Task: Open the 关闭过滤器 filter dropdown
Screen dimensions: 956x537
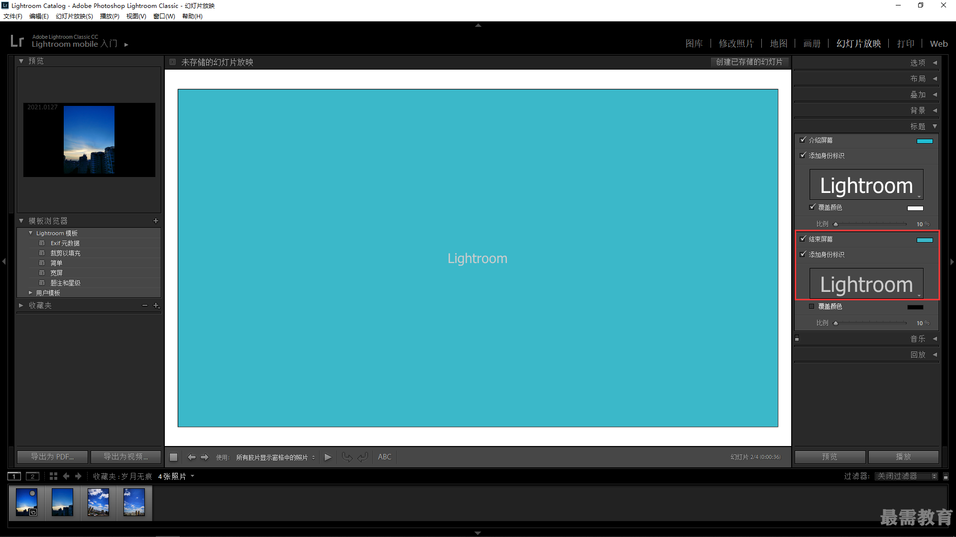Action: tap(906, 476)
